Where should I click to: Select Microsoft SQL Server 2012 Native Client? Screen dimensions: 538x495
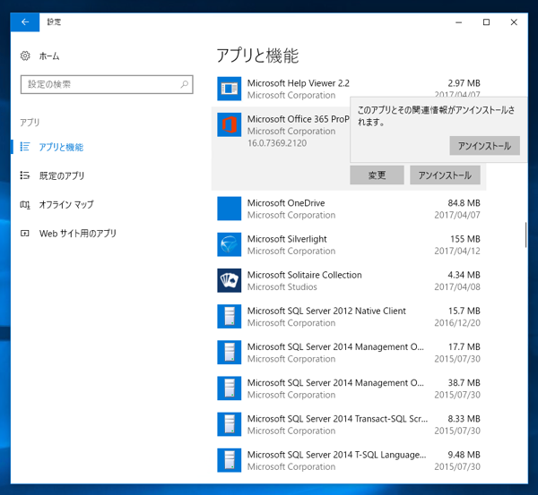tap(349, 317)
